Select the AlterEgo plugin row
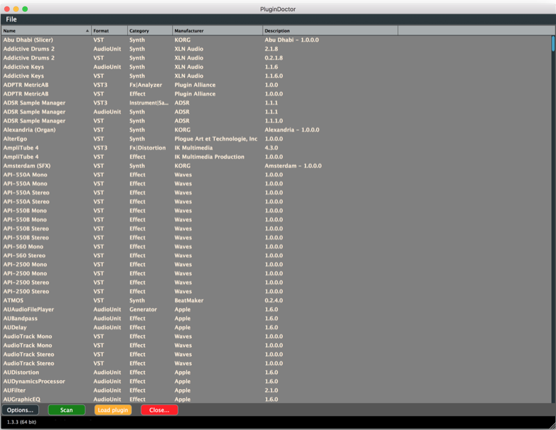 coord(15,139)
